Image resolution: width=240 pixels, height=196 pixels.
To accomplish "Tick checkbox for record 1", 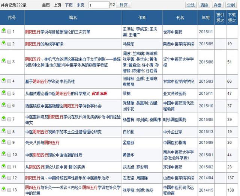I will (9, 32).
